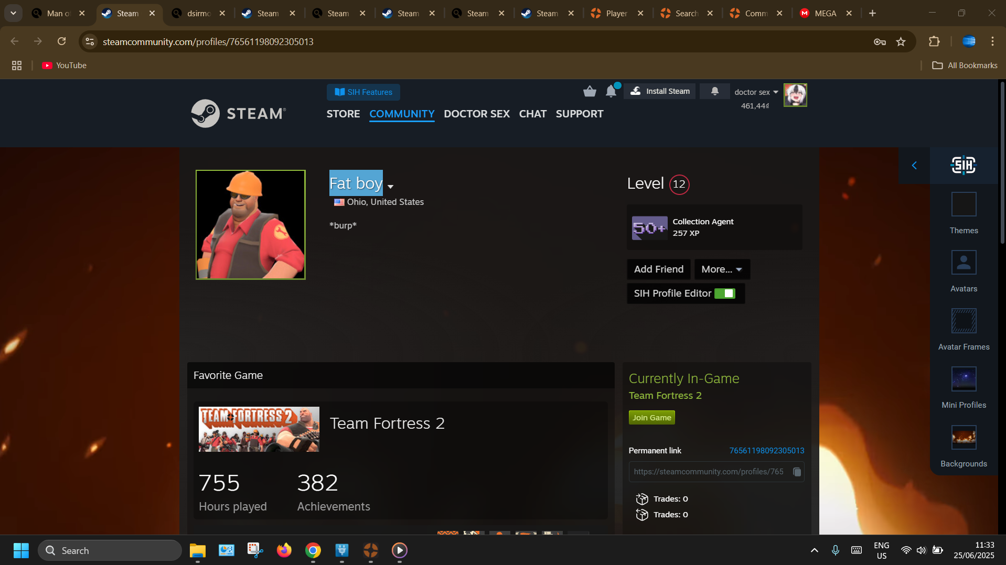
Task: Reload the page
Action: coord(62,41)
